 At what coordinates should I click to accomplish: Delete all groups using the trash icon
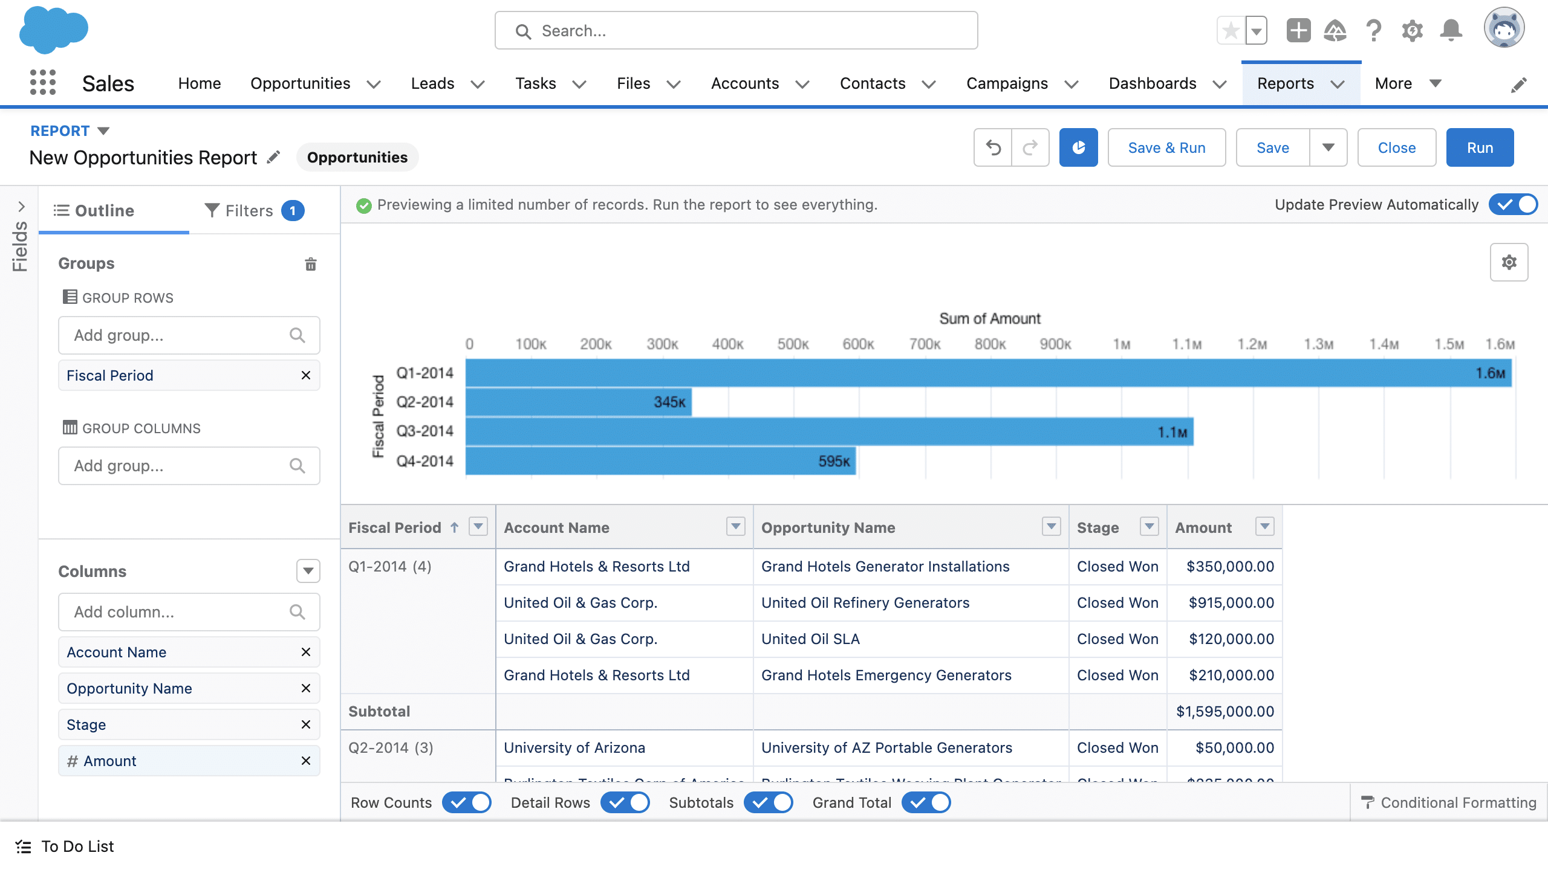[310, 264]
